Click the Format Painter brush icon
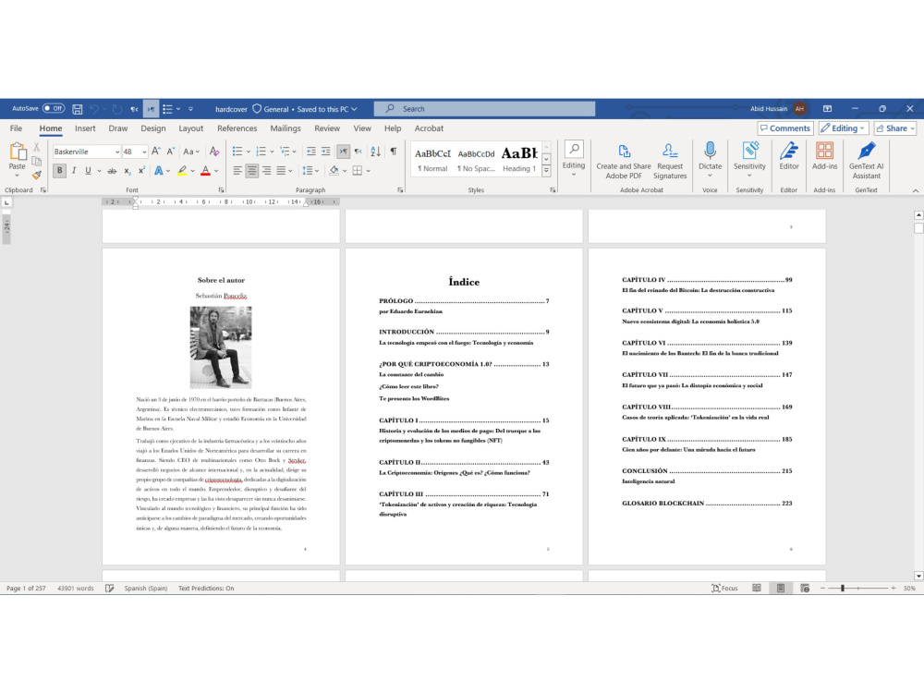This screenshot has height=693, width=924. pos(37,175)
